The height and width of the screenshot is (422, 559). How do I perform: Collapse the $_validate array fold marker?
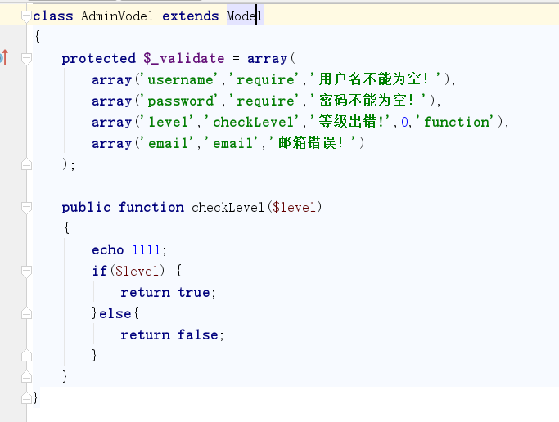(x=26, y=58)
